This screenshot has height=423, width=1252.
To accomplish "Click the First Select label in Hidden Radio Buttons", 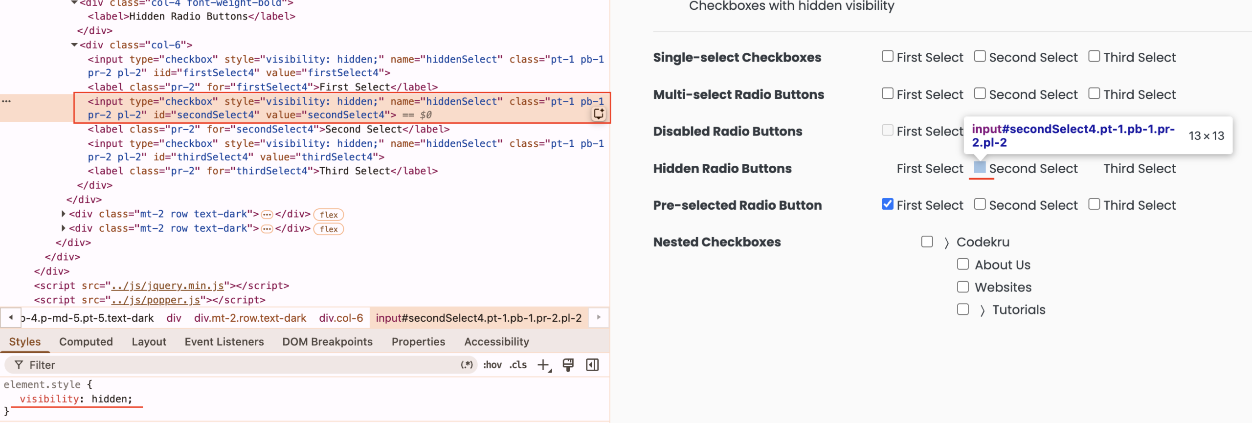I will point(930,169).
